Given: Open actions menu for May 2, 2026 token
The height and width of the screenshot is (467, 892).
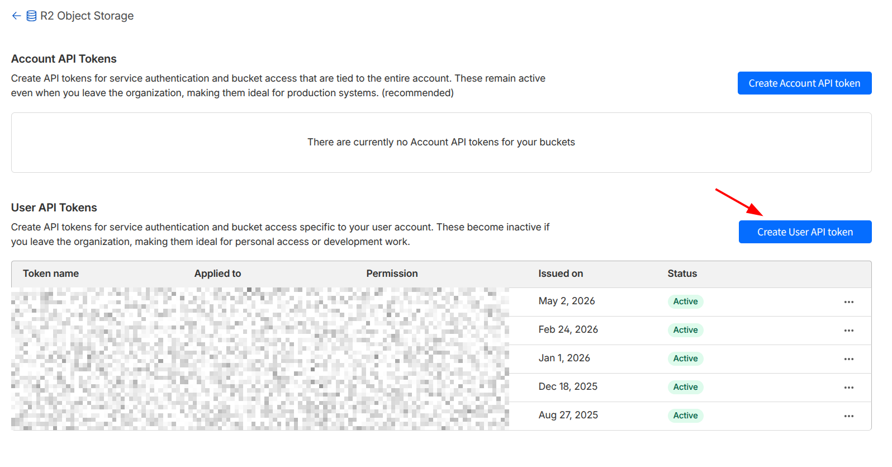Looking at the screenshot, I should [848, 302].
